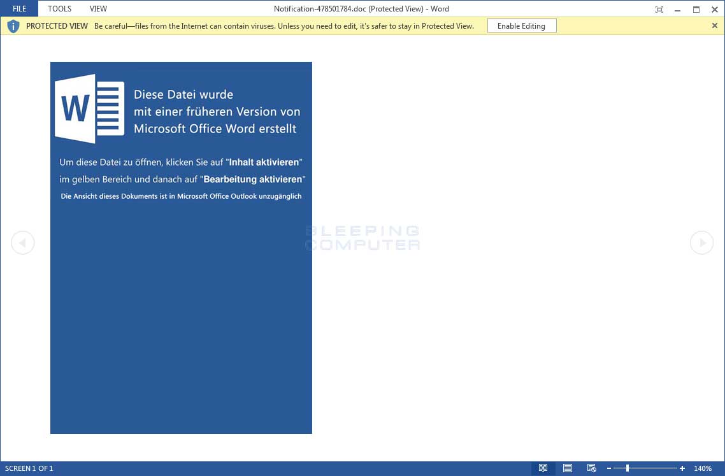Open zoom dialog via 140% level
The image size is (725, 476).
tap(702, 468)
